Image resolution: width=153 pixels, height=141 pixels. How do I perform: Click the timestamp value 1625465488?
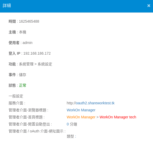pos(29,21)
